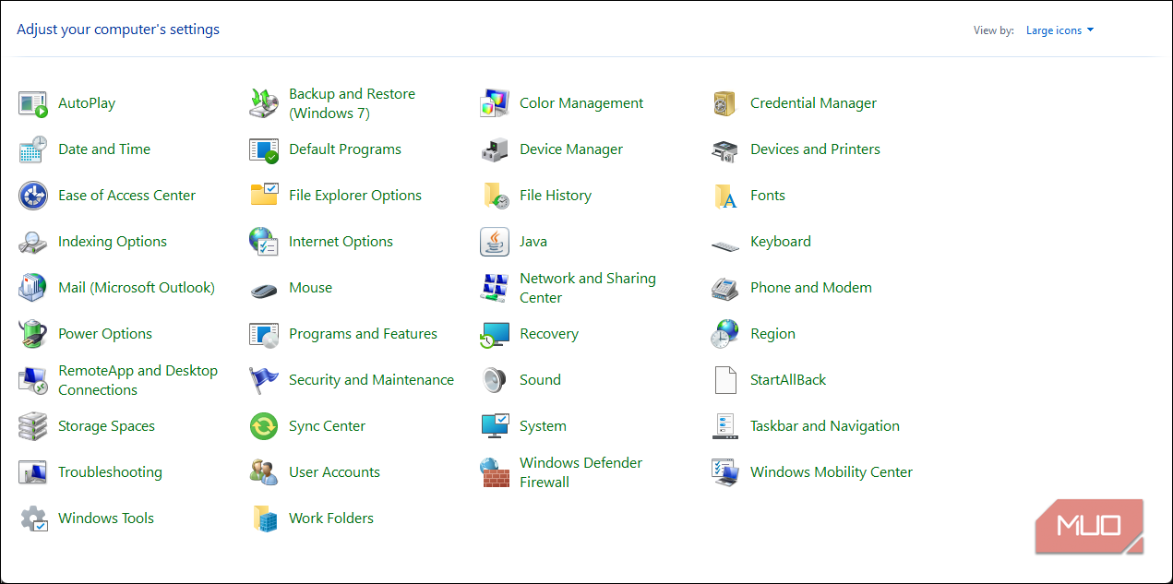
Task: Click the Programs and Features icon
Action: [264, 334]
